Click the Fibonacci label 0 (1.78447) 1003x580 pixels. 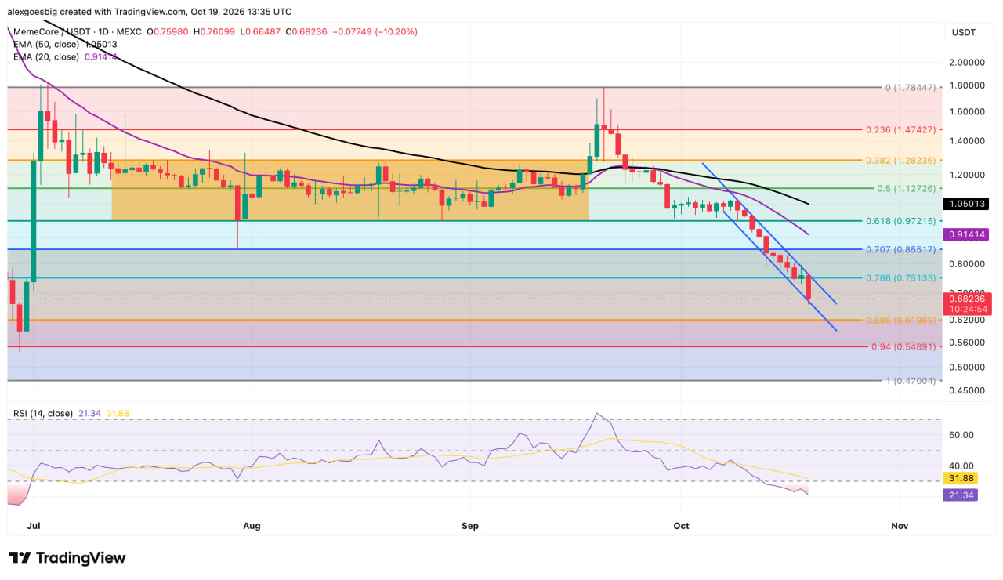[911, 88]
